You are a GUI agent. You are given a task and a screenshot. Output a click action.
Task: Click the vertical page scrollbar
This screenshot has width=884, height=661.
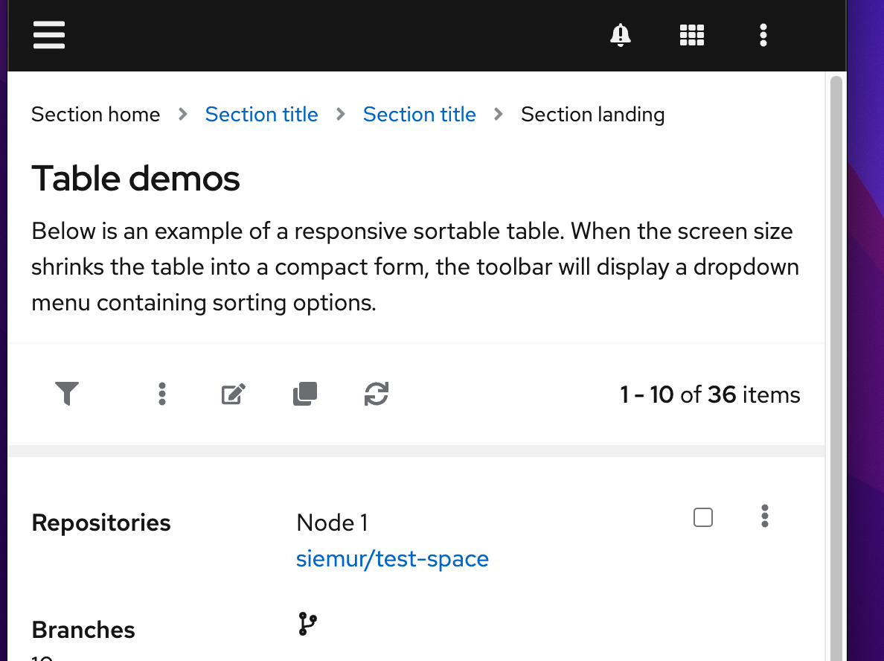click(836, 298)
